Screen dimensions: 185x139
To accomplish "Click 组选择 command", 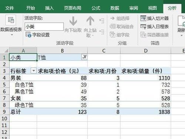I will click(x=120, y=19).
